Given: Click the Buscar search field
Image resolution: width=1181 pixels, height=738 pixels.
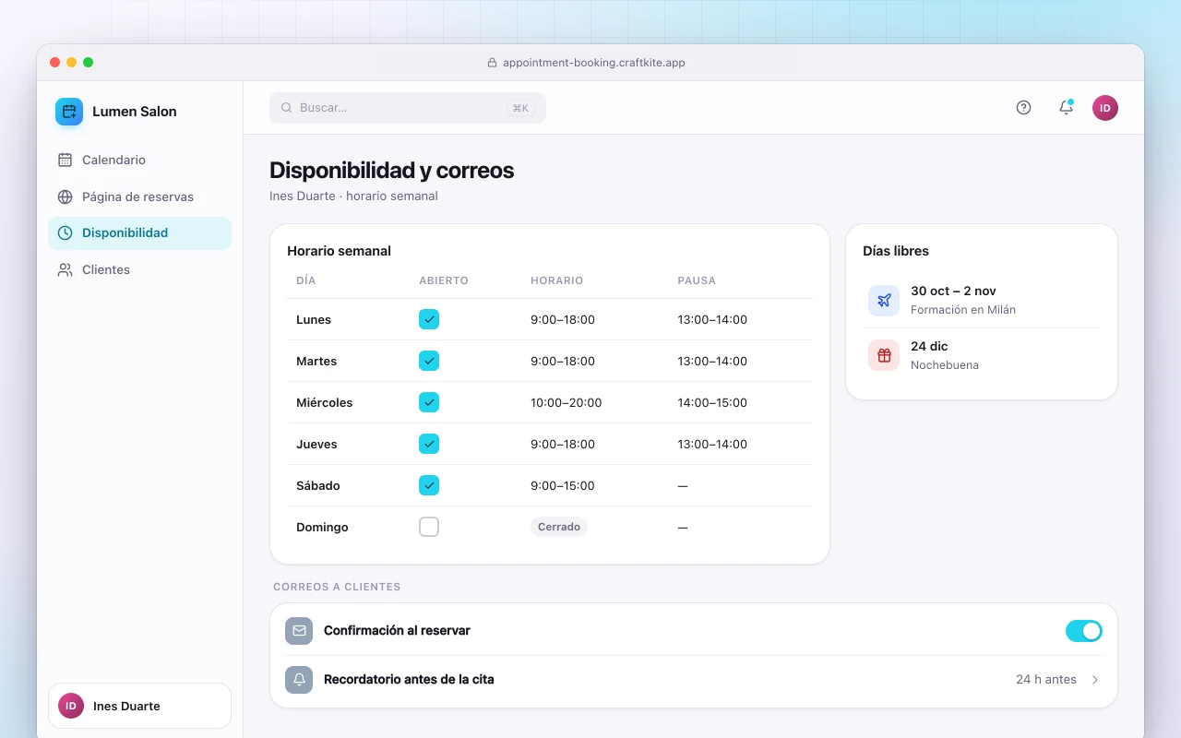Looking at the screenshot, I should (408, 108).
